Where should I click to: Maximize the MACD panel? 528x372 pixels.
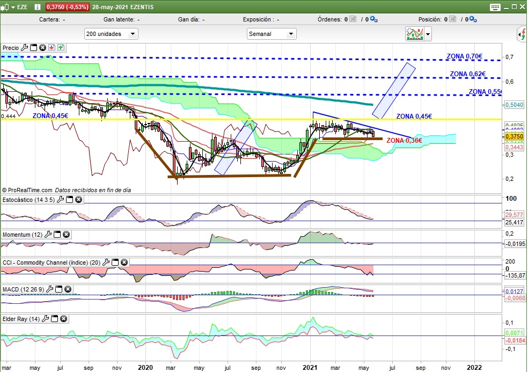(x=58, y=289)
